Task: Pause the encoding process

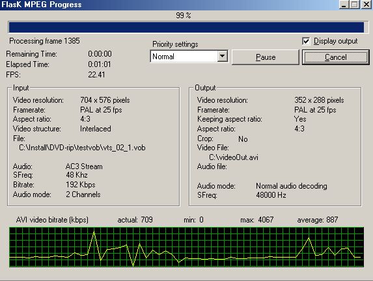Action: pyautogui.click(x=265, y=57)
